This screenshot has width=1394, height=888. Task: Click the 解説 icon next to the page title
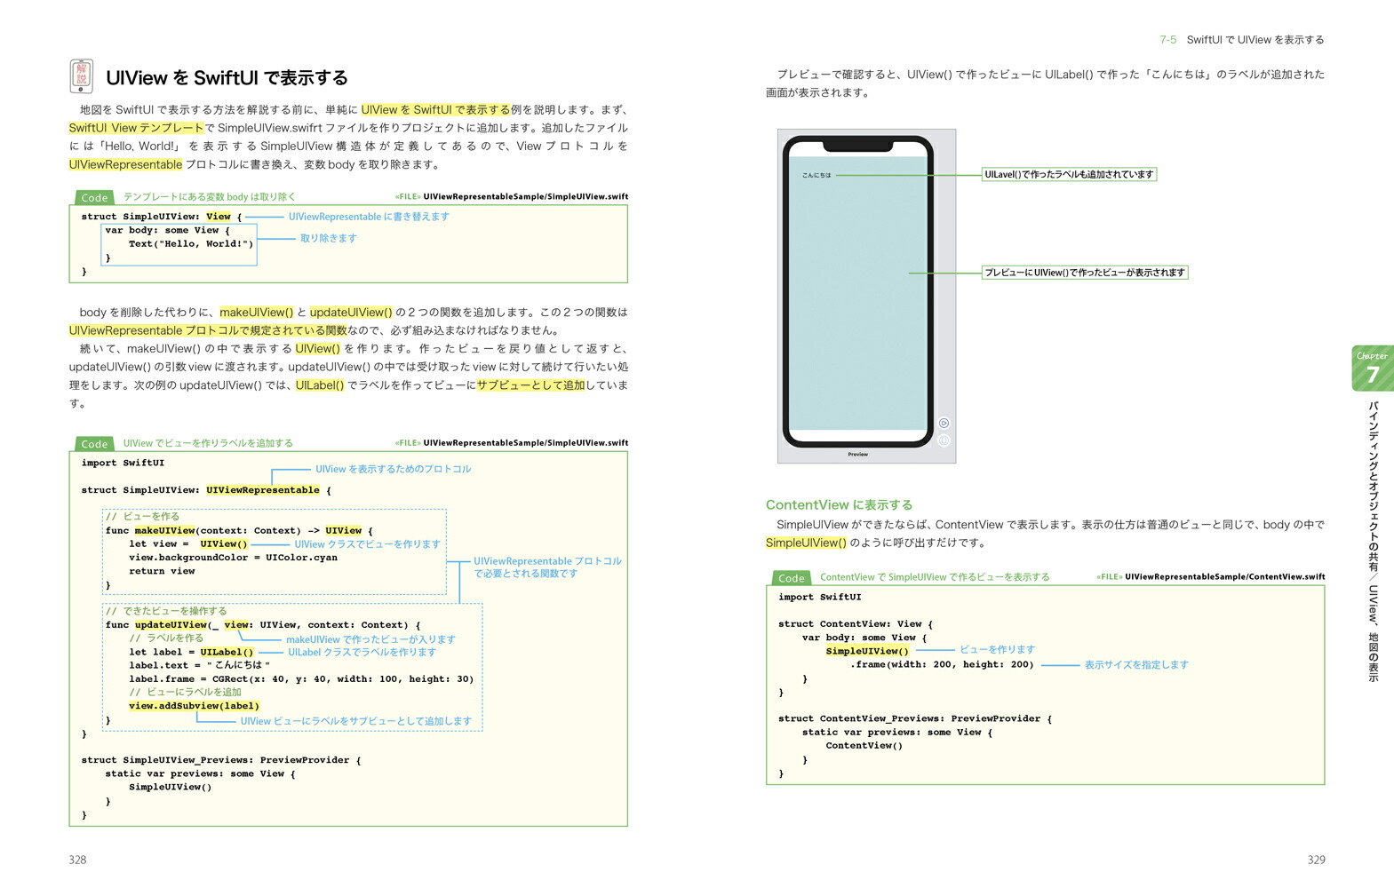(x=82, y=76)
